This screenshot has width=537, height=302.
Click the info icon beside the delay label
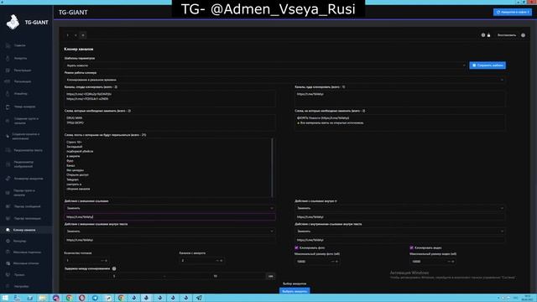pos(114,268)
